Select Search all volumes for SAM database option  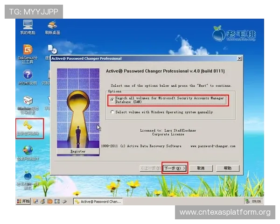(168, 100)
